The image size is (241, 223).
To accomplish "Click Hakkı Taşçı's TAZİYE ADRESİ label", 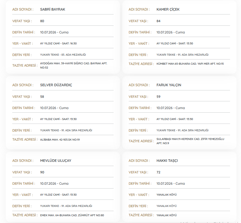I will point(141,215).
